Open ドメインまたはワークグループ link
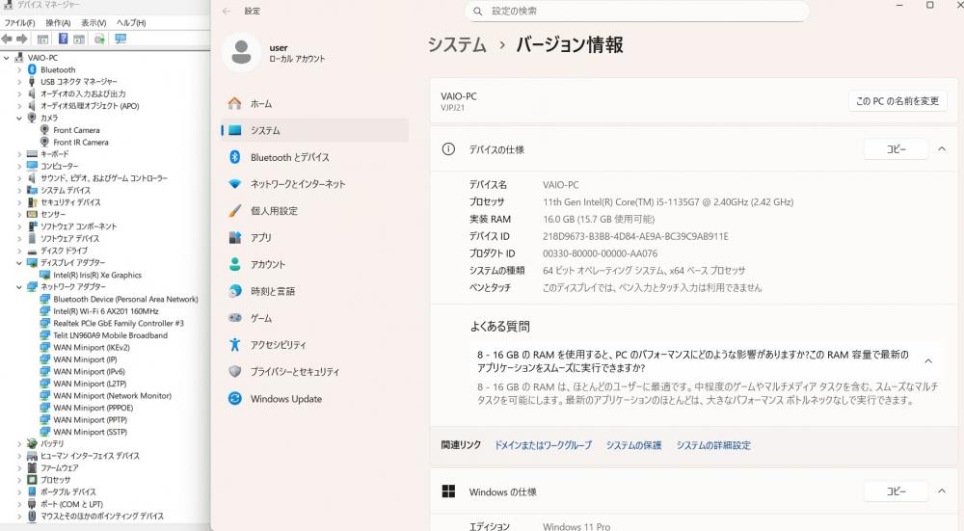964x531 pixels. (543, 445)
